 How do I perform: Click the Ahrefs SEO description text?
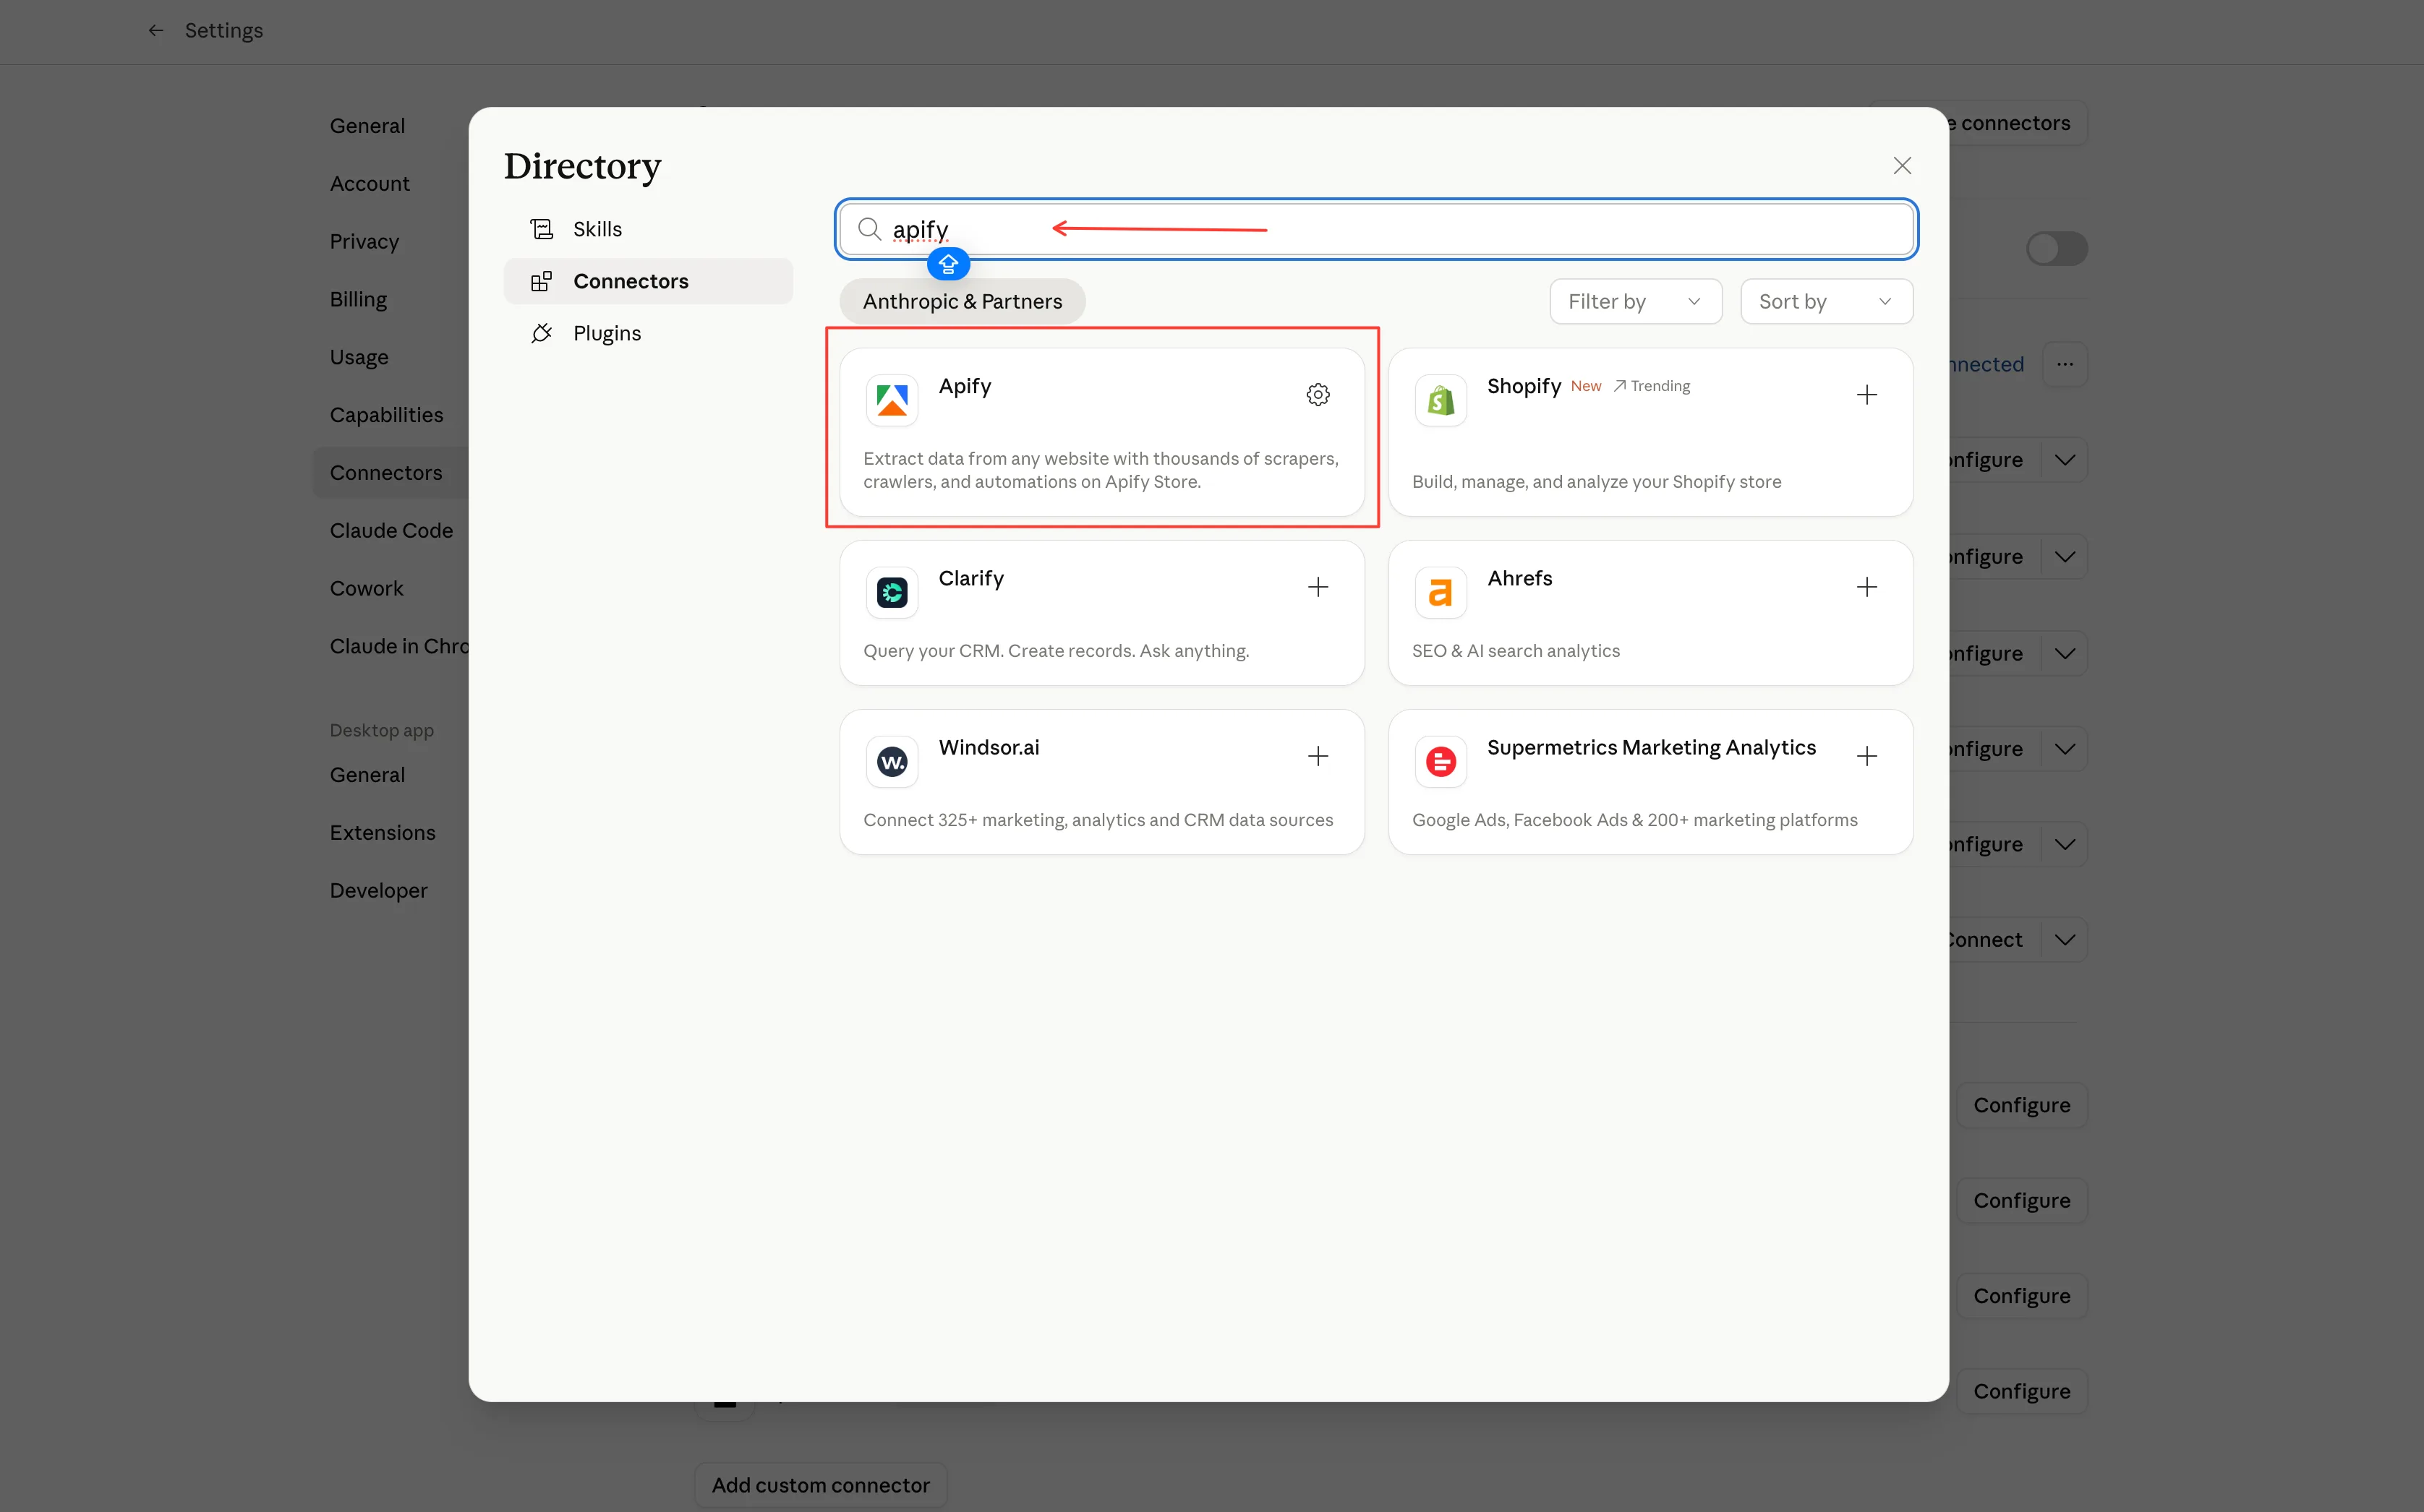(x=1516, y=651)
